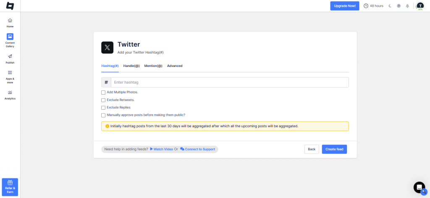Image resolution: width=430 pixels, height=198 pixels.
Task: Open Analytics in the sidebar
Action: tap(10, 95)
